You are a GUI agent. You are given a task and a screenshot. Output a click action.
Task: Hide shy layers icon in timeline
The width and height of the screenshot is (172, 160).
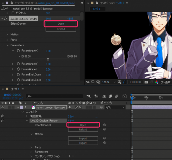click(x=104, y=97)
